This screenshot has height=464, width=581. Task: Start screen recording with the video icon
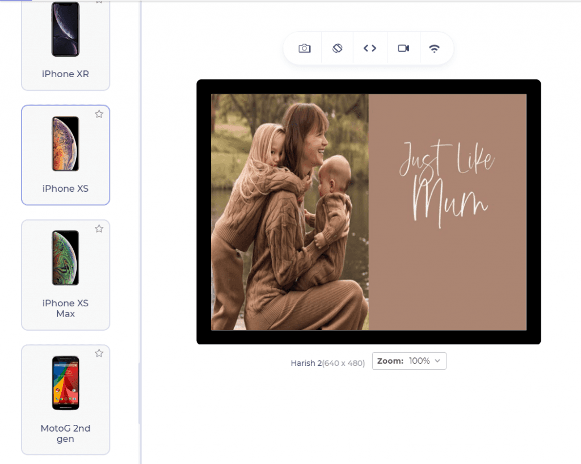[x=403, y=48]
